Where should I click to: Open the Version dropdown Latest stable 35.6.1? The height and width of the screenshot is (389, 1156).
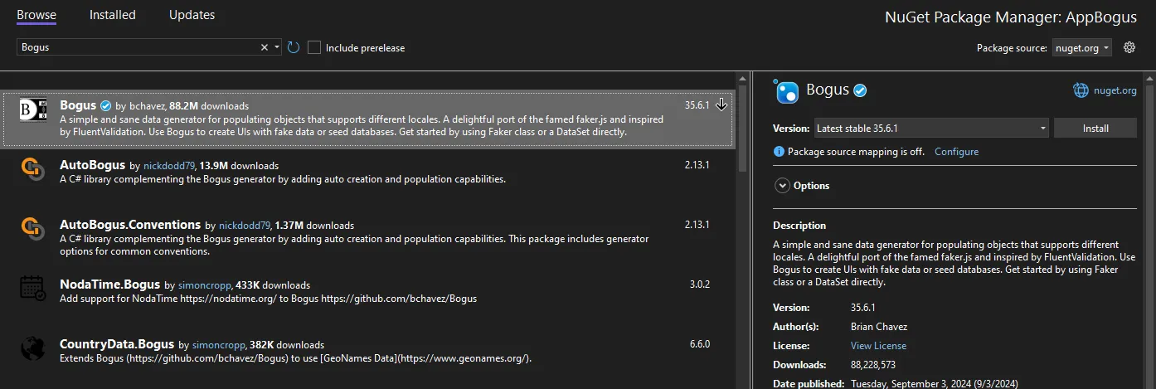coord(930,129)
